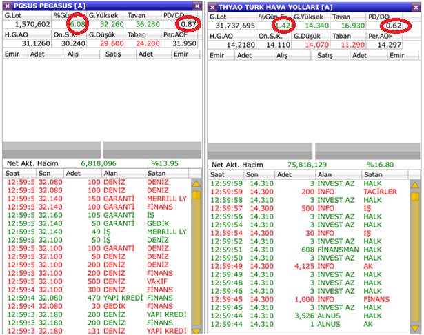Select THYAO trade 500 İNFO to İŞ

tap(309, 208)
